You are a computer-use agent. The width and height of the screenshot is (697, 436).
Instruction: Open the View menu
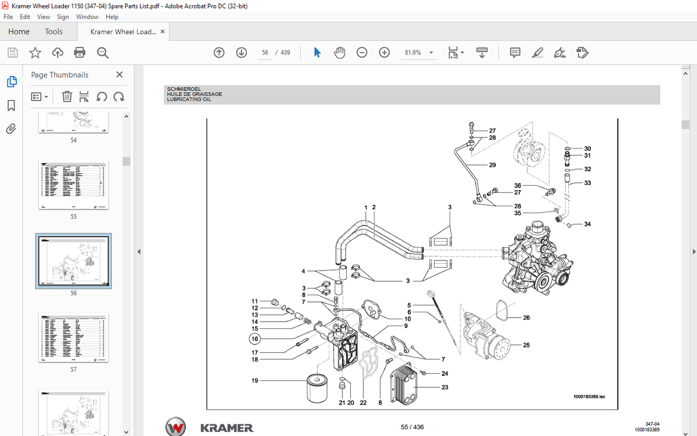(43, 16)
